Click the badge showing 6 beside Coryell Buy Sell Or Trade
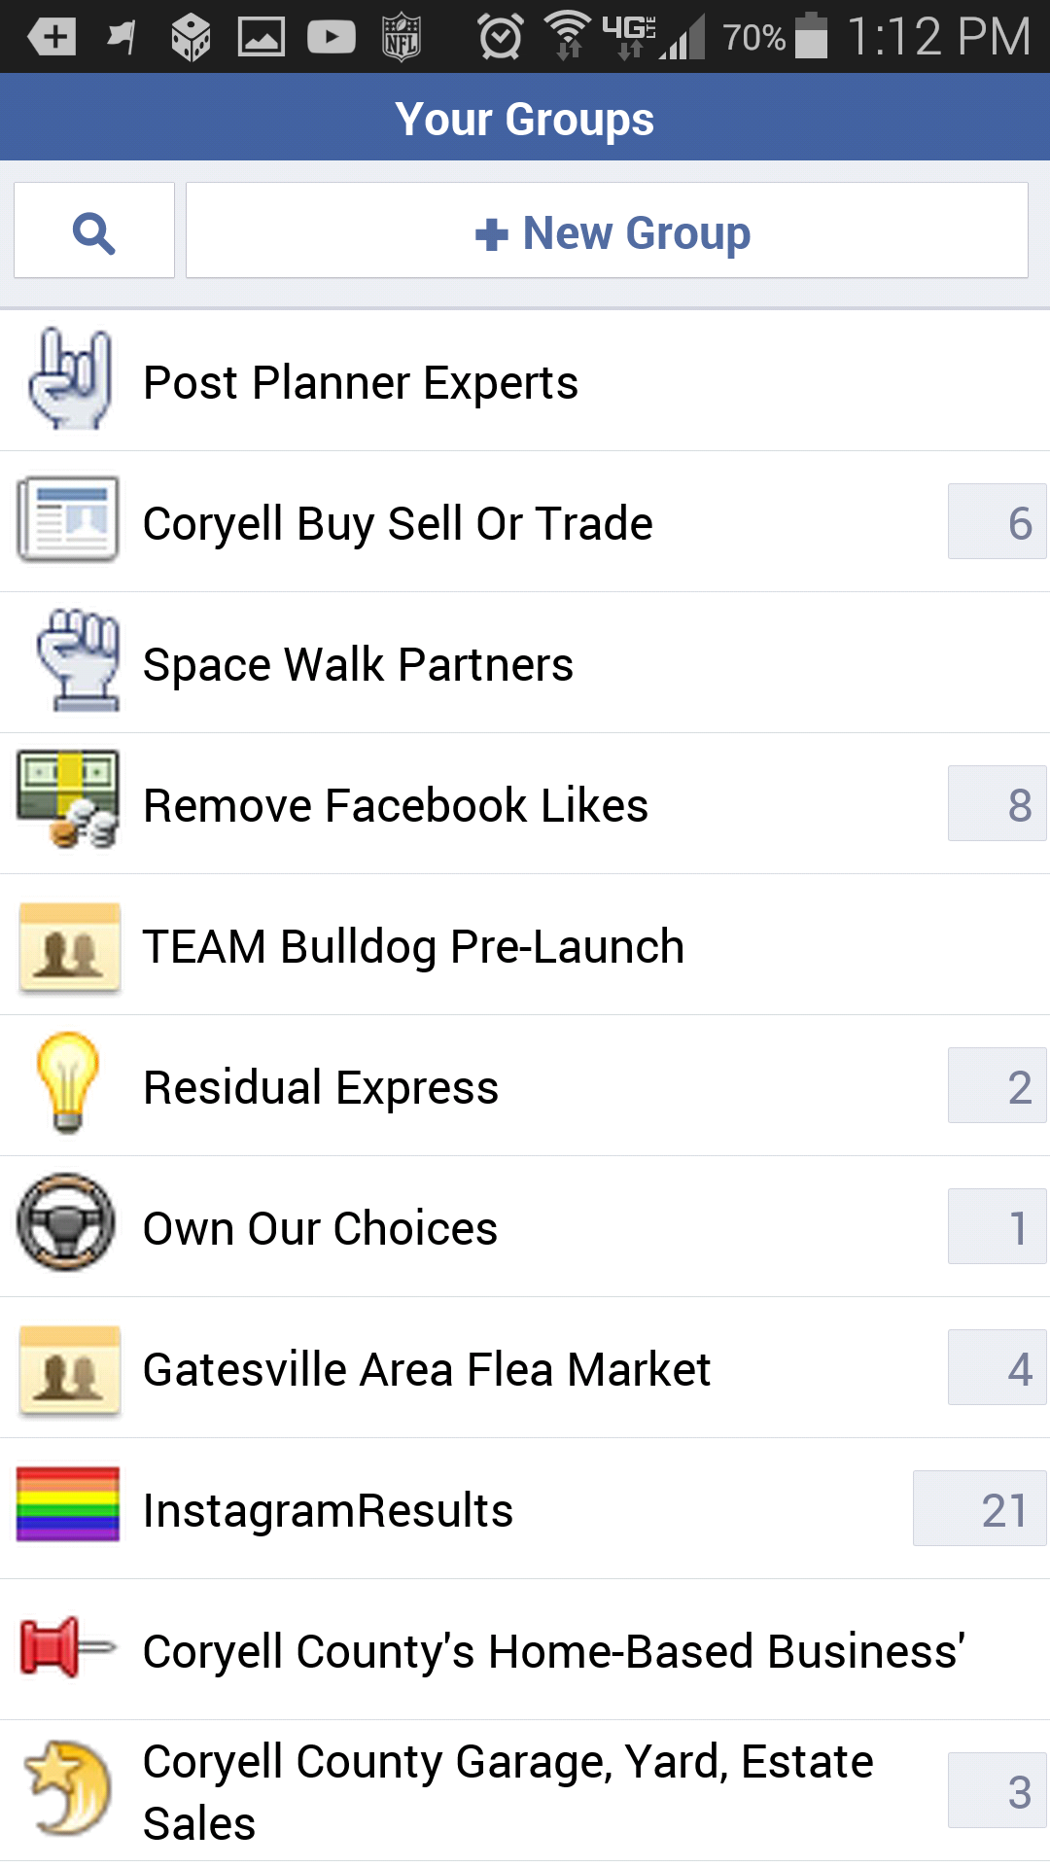Viewport: 1050px width, 1867px height. coord(997,521)
